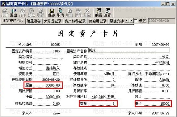The height and width of the screenshot is (117, 177).
Task: Click the 增加方式 value 直接购入
Action: pyautogui.click(x=53, y=68)
